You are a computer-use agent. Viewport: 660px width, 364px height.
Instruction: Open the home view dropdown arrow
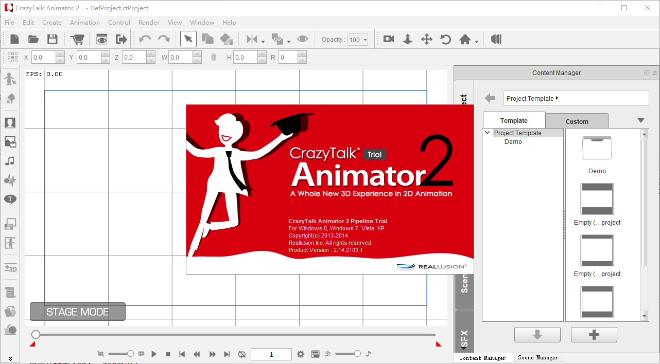[477, 41]
